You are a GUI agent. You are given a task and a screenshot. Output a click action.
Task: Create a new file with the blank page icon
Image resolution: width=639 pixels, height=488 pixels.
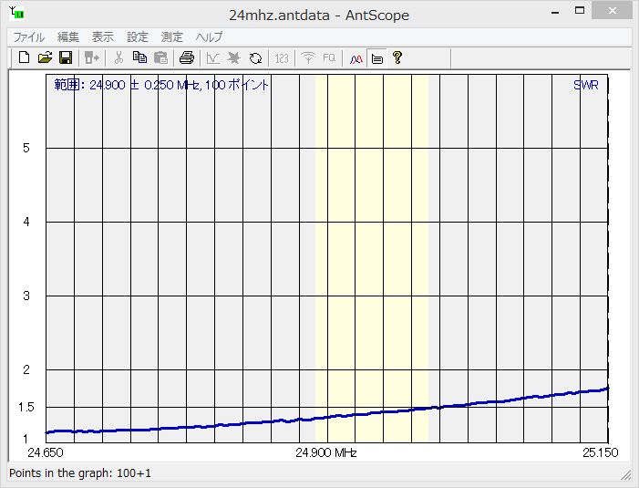pyautogui.click(x=24, y=57)
